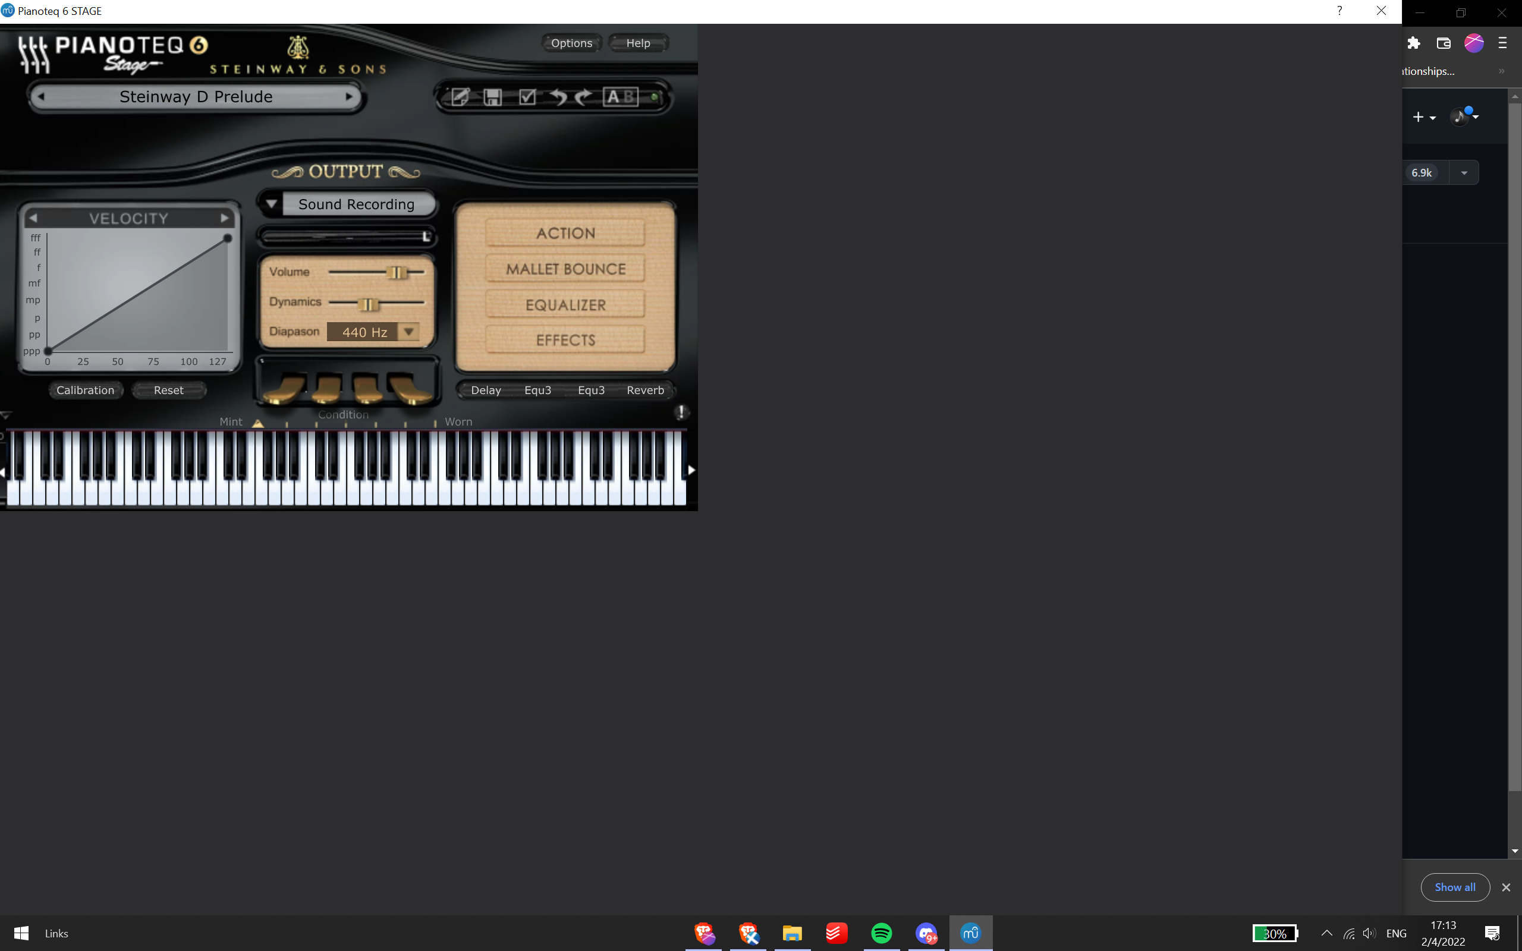Expand the 6.9k counter dropdown
The width and height of the screenshot is (1522, 951).
pyautogui.click(x=1464, y=172)
